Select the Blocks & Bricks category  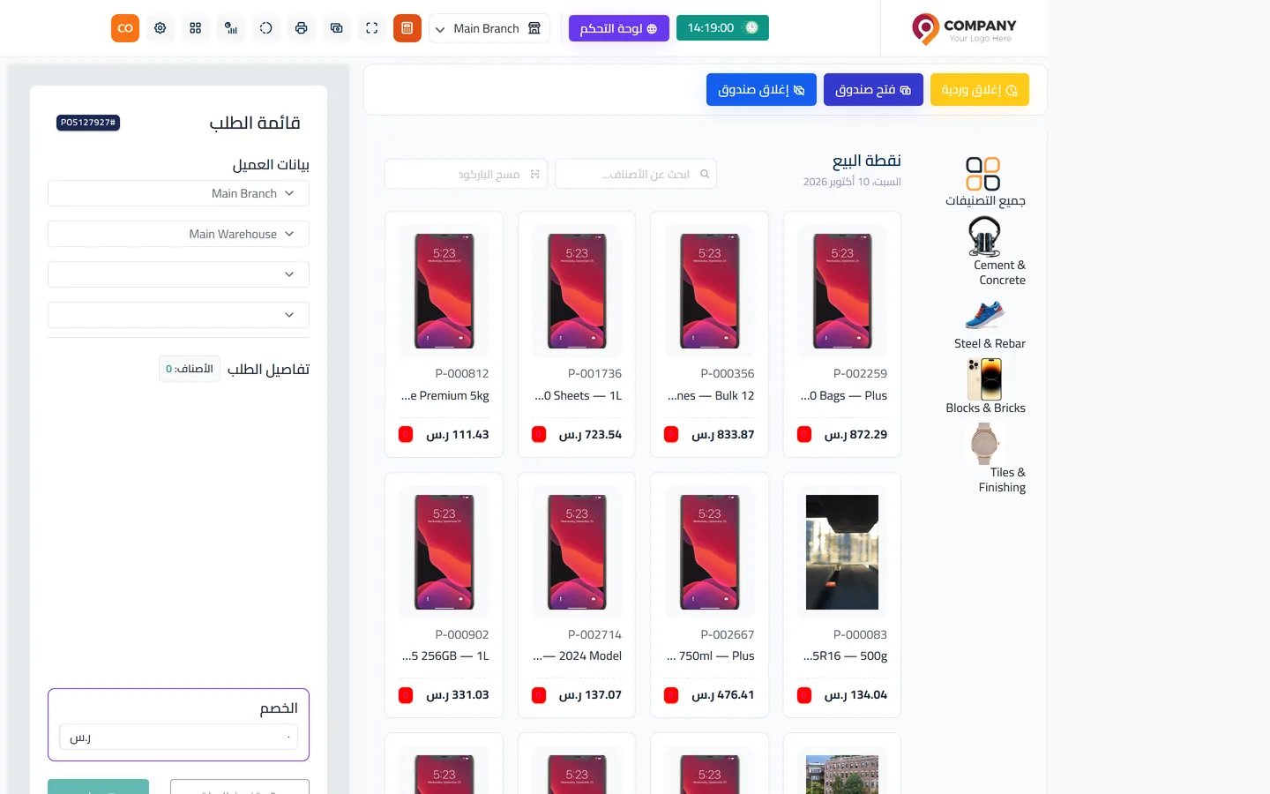985,386
